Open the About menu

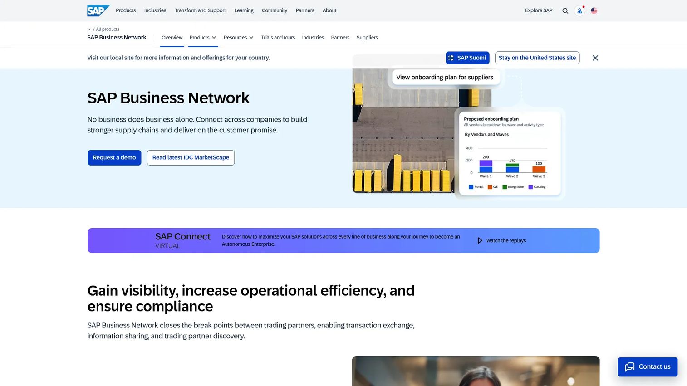pos(329,10)
